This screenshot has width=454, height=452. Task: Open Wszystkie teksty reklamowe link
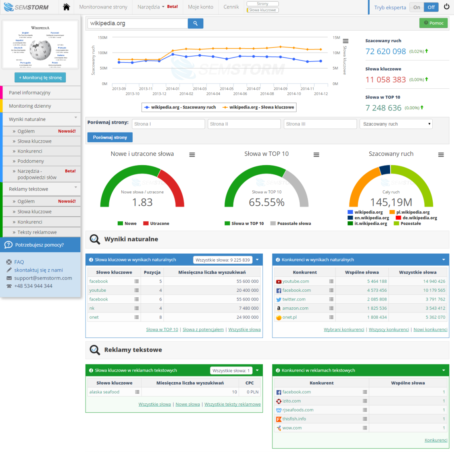click(233, 404)
